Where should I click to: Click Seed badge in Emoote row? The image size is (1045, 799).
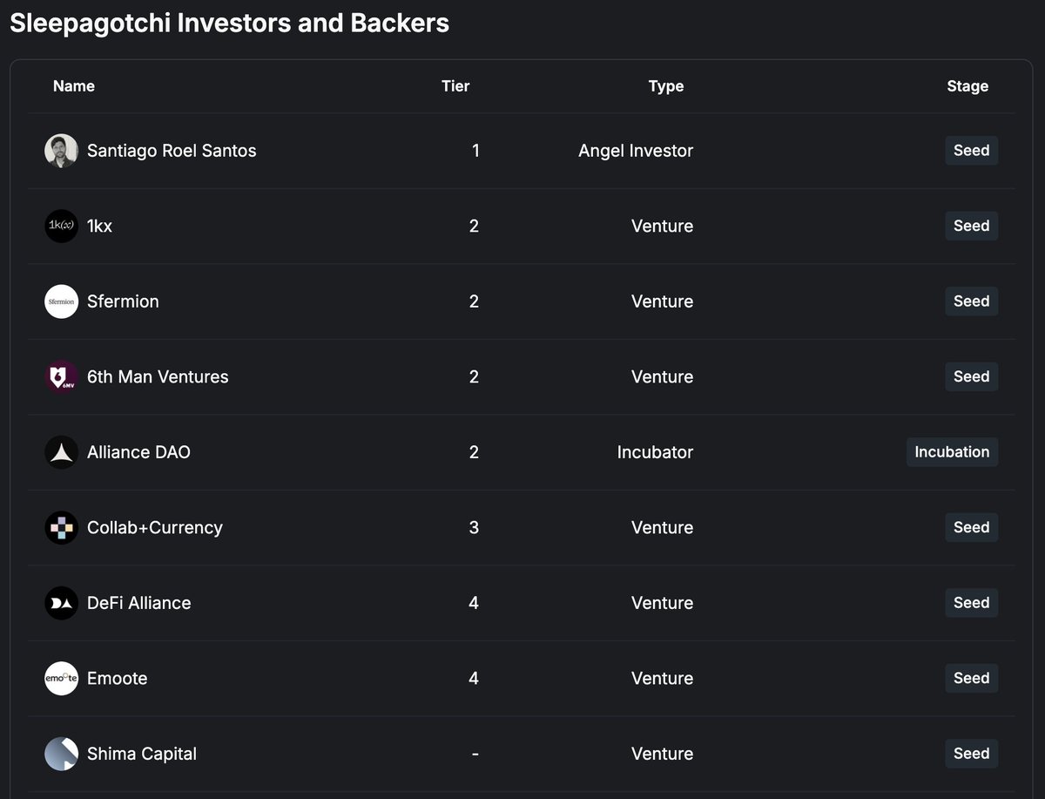tap(972, 678)
